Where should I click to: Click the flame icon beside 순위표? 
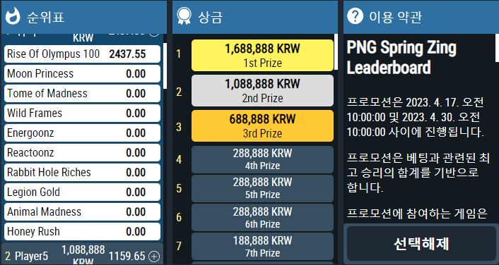point(13,16)
